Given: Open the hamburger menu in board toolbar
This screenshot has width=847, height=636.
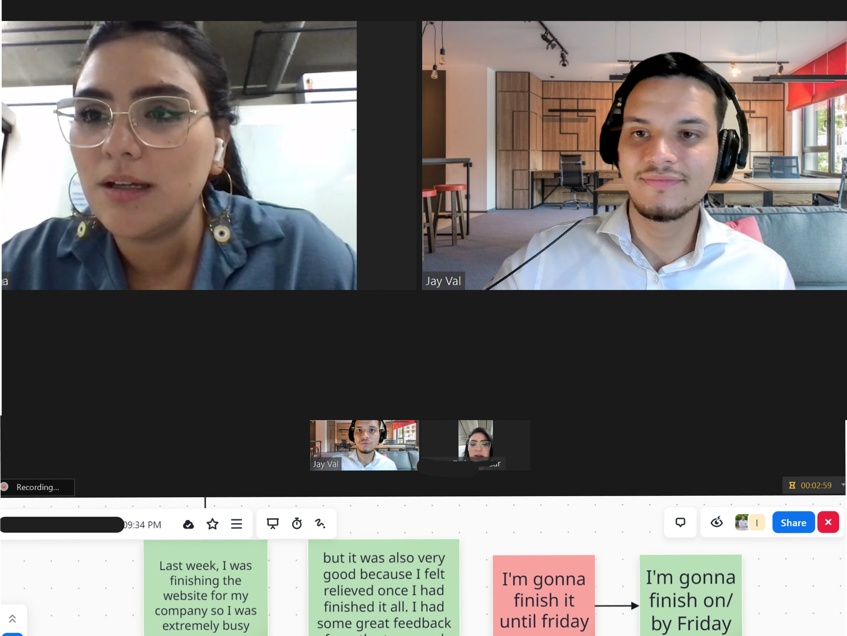Looking at the screenshot, I should point(236,524).
